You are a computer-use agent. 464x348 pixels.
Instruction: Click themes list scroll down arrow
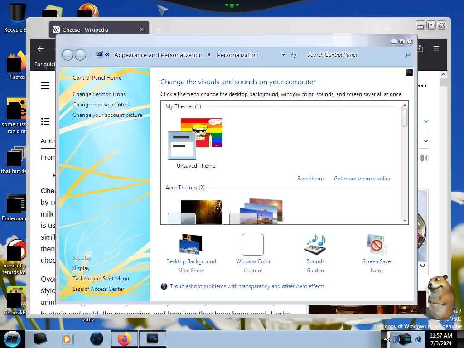[405, 220]
